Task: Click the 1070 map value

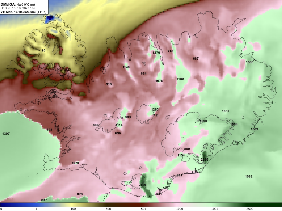Action: click(x=75, y=163)
